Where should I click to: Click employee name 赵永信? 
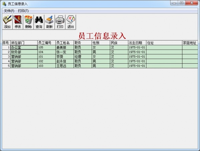tap(65, 61)
